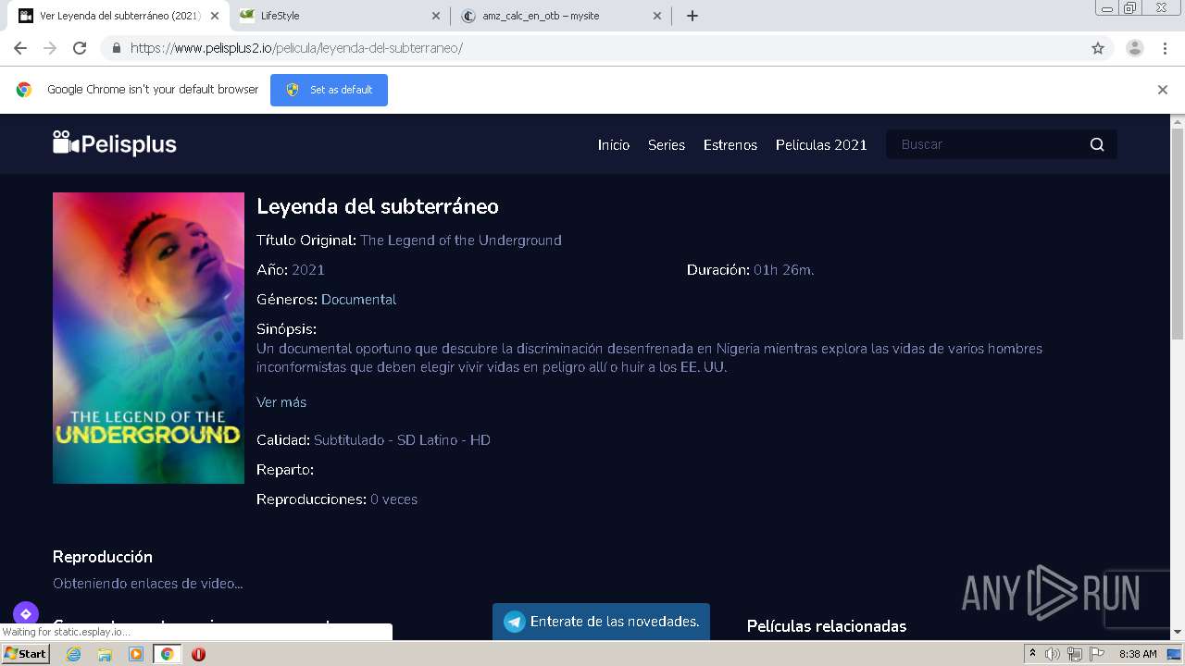
Task: Click Películas relacionadas heading
Action: [827, 626]
